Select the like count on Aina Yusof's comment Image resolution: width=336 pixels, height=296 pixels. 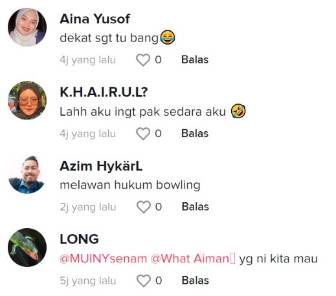[158, 60]
